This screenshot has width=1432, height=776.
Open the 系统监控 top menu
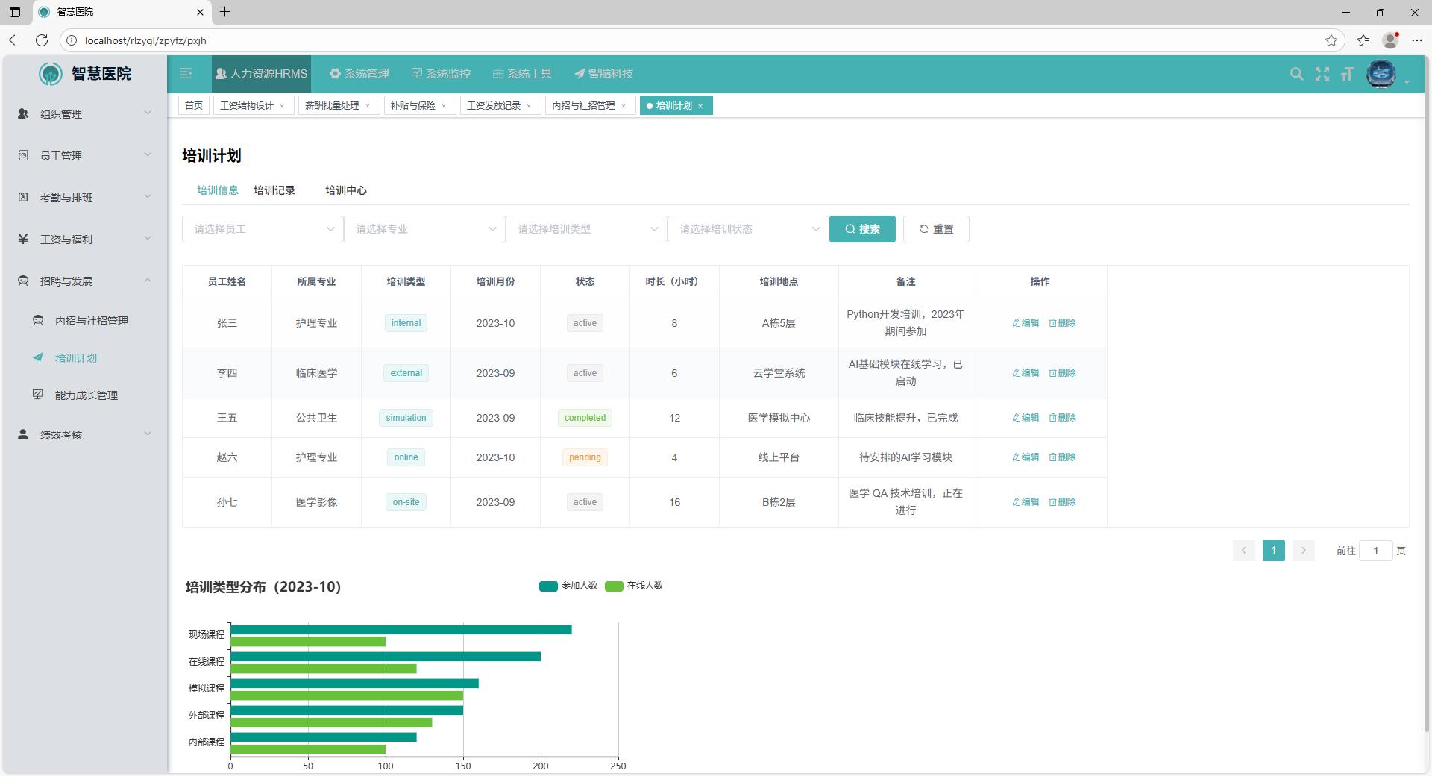pos(441,74)
